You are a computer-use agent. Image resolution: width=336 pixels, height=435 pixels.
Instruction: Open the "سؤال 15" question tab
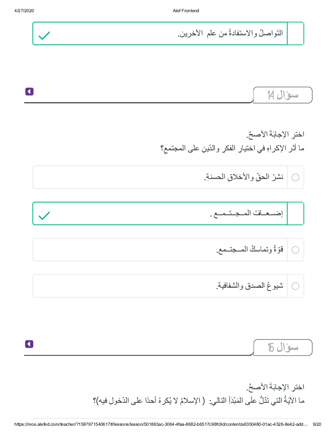(x=283, y=348)
